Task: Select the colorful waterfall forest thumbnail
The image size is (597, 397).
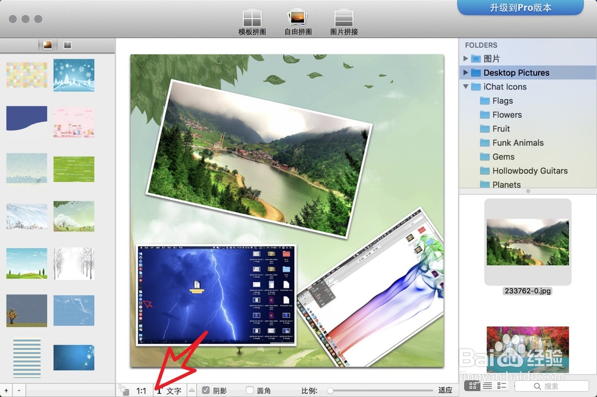Action: coord(528,349)
